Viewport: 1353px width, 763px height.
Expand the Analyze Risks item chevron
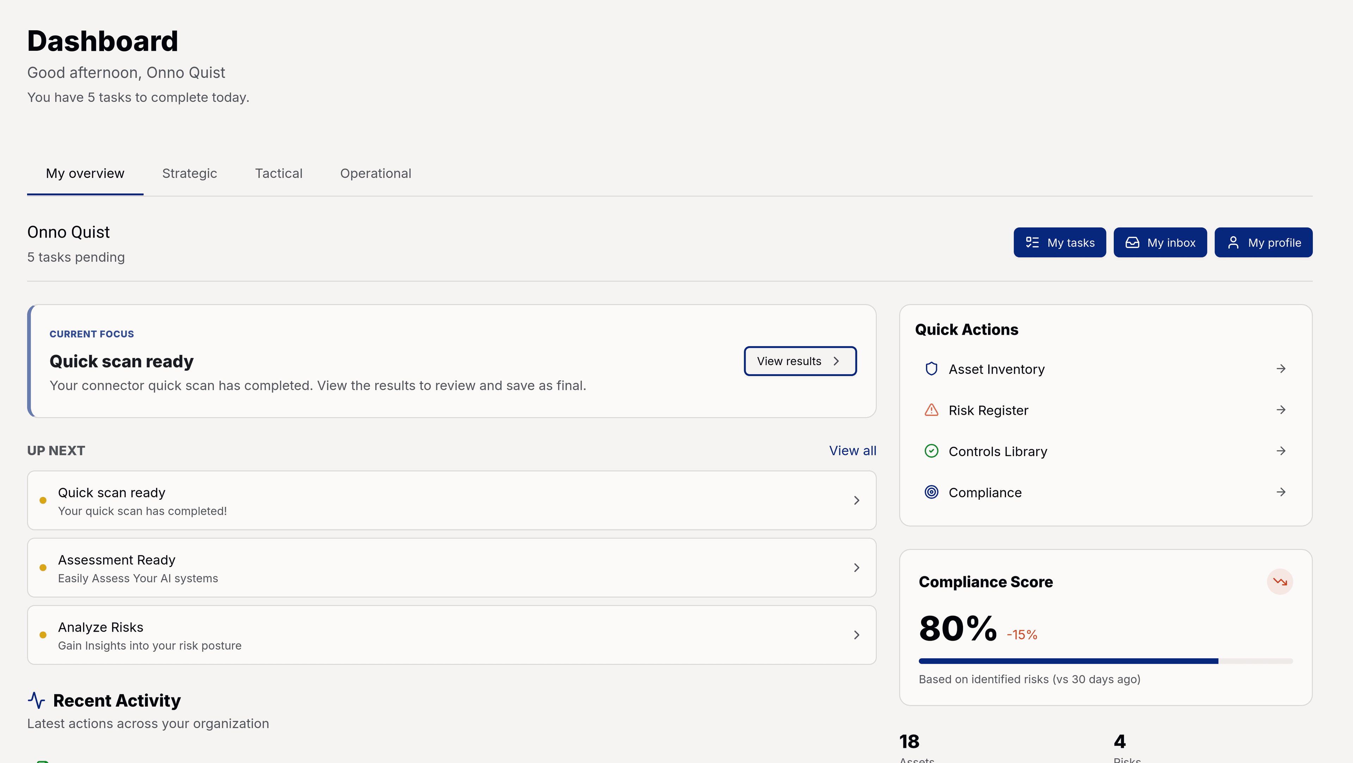point(856,635)
